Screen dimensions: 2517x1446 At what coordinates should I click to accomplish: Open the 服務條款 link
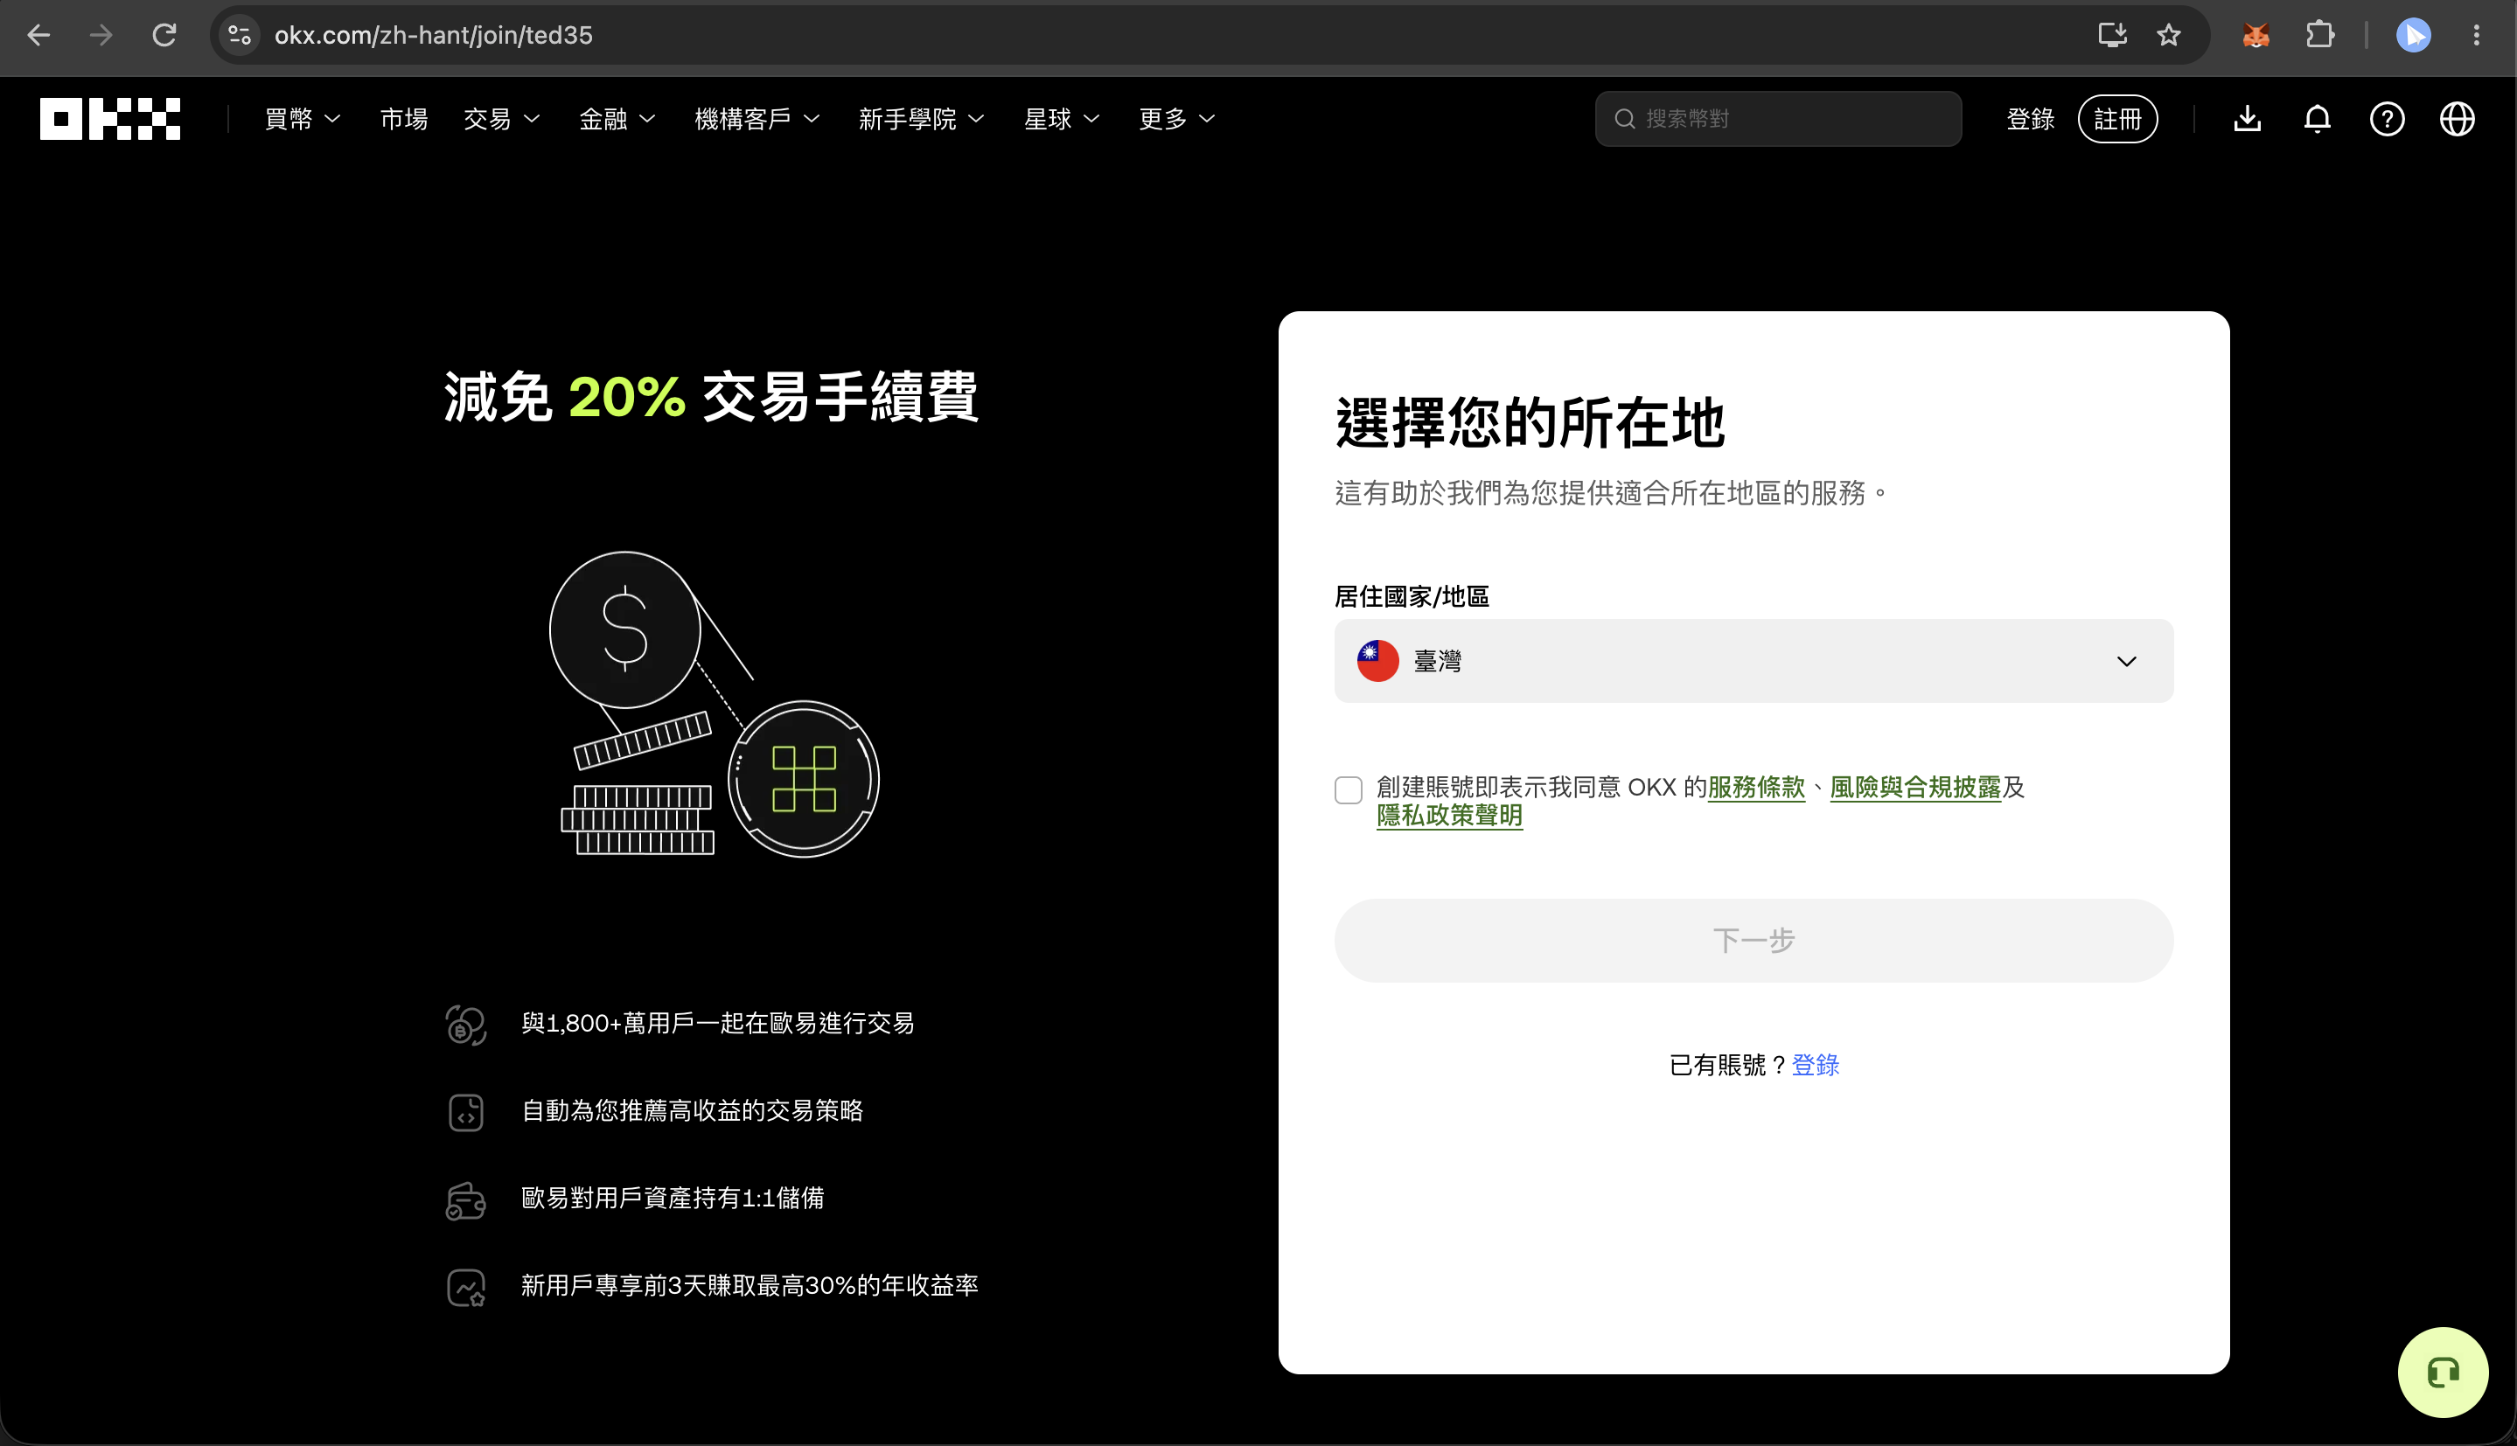click(1756, 788)
